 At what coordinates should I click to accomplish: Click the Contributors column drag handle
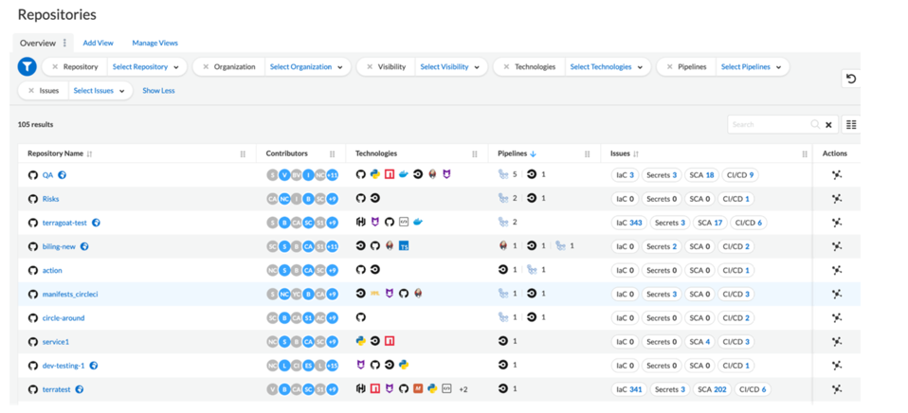click(x=332, y=153)
